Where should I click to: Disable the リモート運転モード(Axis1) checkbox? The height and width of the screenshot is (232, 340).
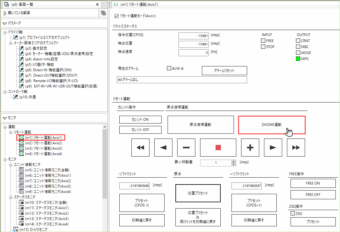(x=116, y=16)
